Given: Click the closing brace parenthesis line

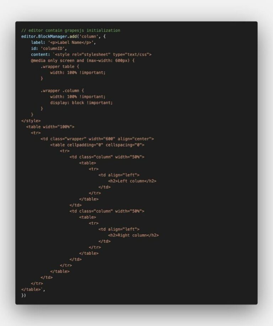Looking at the screenshot, I should click(x=23, y=295).
